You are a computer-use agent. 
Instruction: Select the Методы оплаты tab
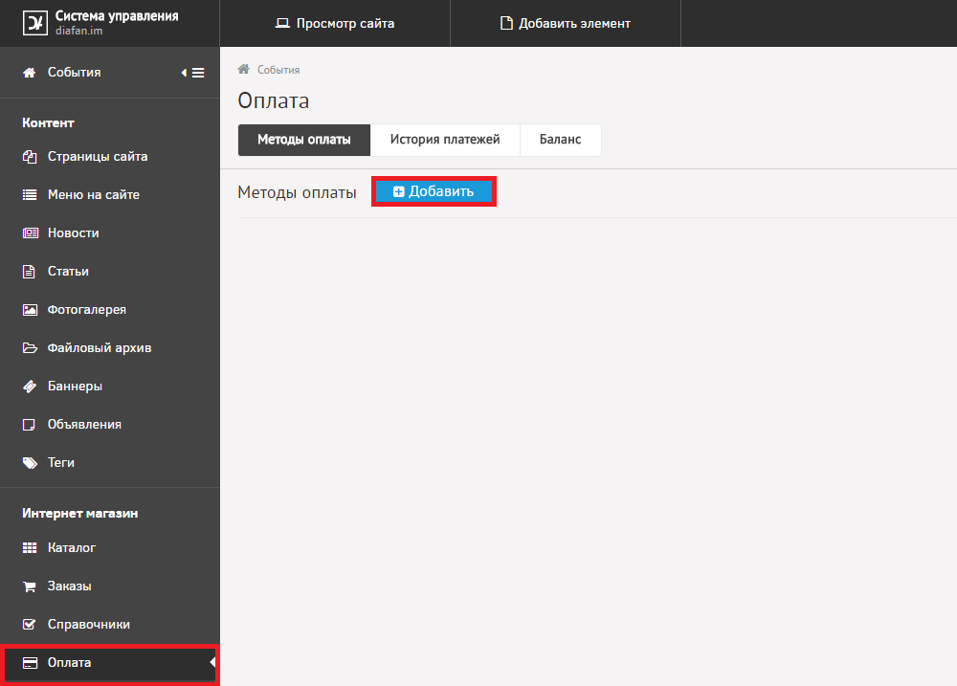[303, 140]
